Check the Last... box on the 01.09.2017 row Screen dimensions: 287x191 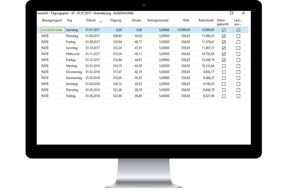pos(238,42)
